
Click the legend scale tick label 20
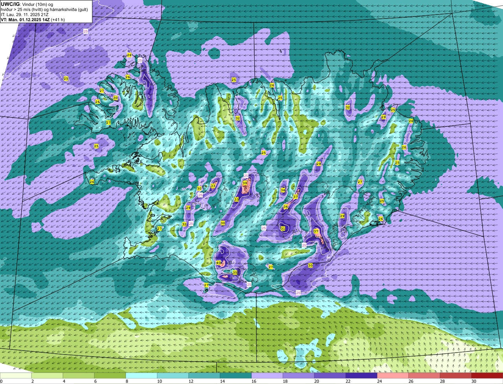pos(317,381)
